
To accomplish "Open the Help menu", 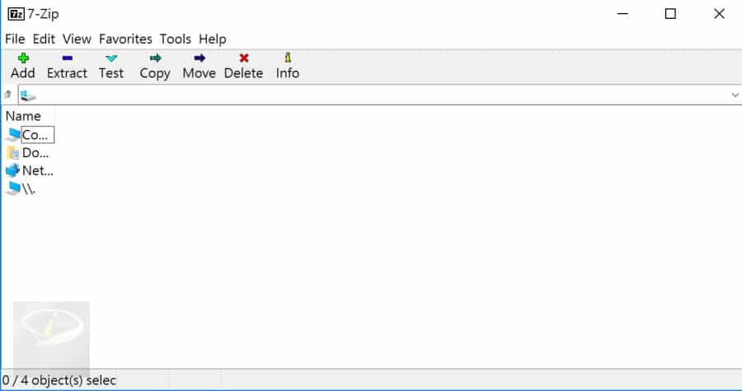I will click(213, 39).
